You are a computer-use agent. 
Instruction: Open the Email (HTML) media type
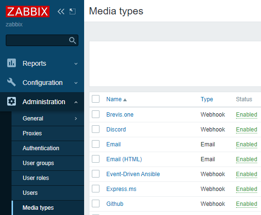pos(124,159)
